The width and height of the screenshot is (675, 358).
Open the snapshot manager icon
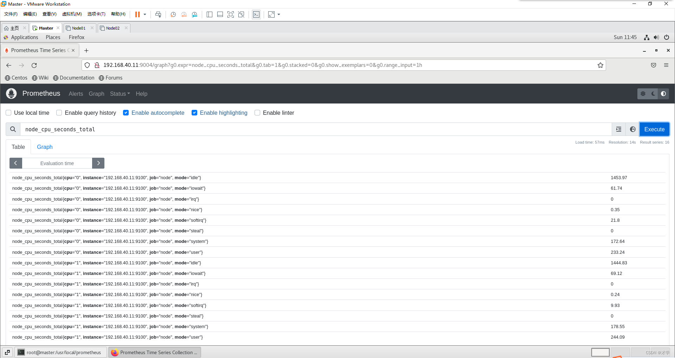tap(195, 14)
